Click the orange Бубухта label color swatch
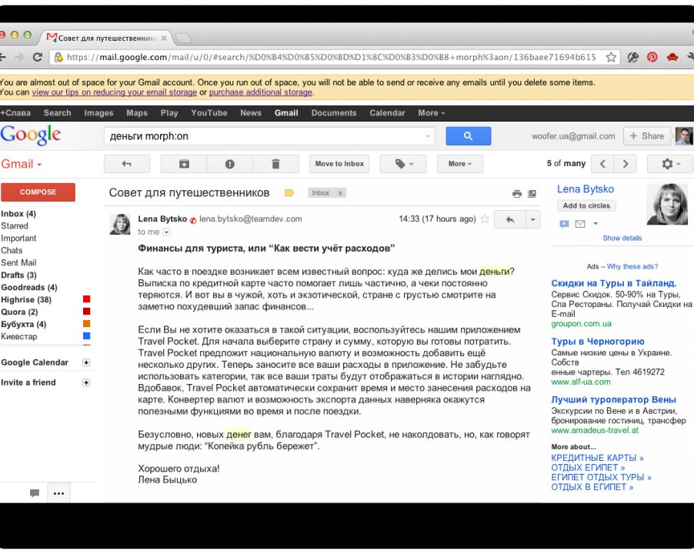The height and width of the screenshot is (554, 694). pos(87,324)
